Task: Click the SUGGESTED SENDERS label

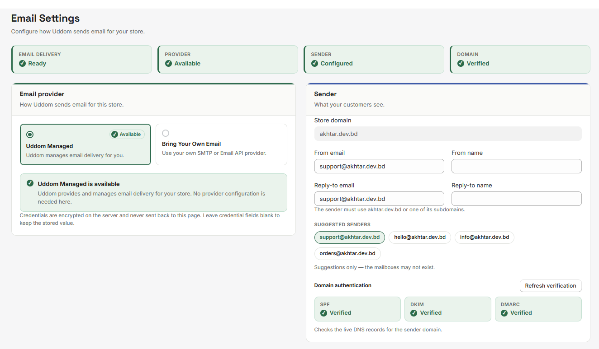Action: pos(342,225)
